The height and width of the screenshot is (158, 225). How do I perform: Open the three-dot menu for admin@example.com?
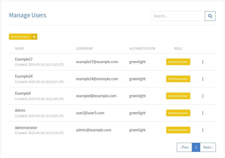(x=203, y=130)
